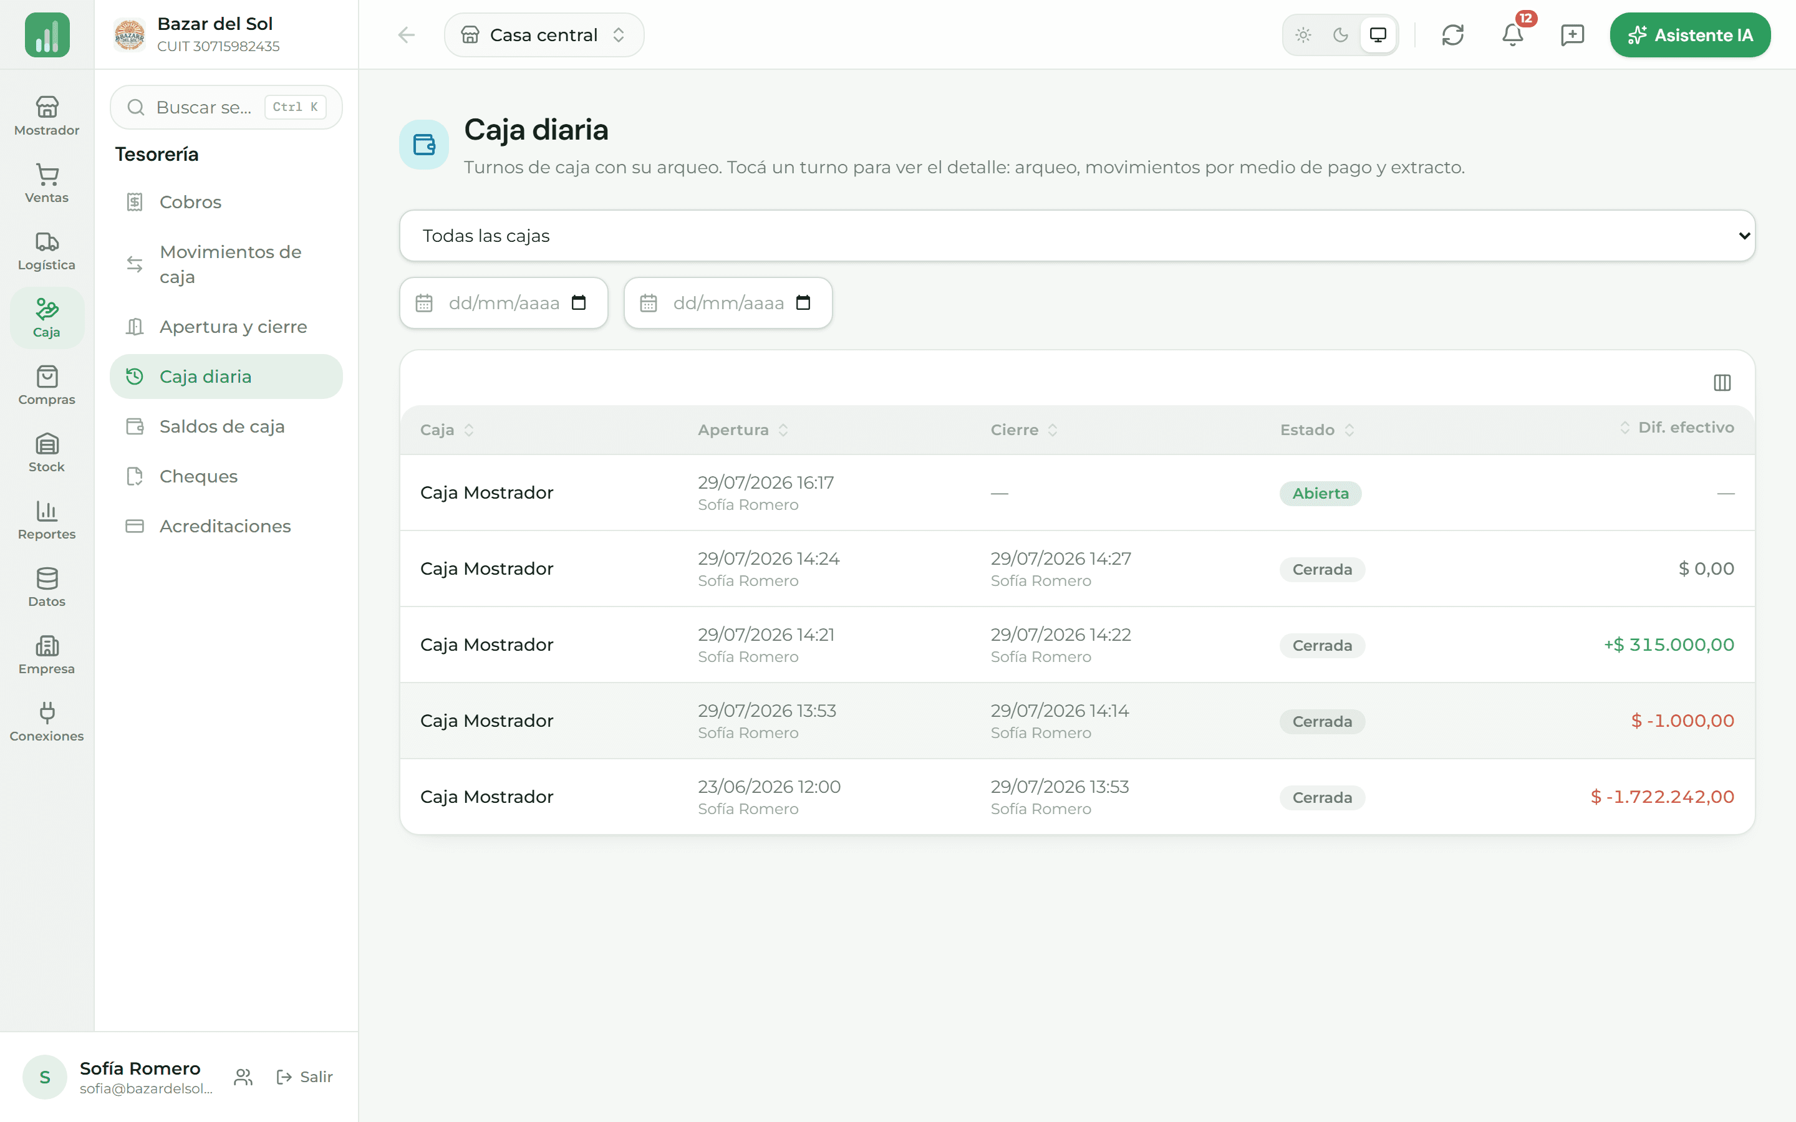
Task: Click Sofía Romero avatar
Action: click(x=44, y=1076)
